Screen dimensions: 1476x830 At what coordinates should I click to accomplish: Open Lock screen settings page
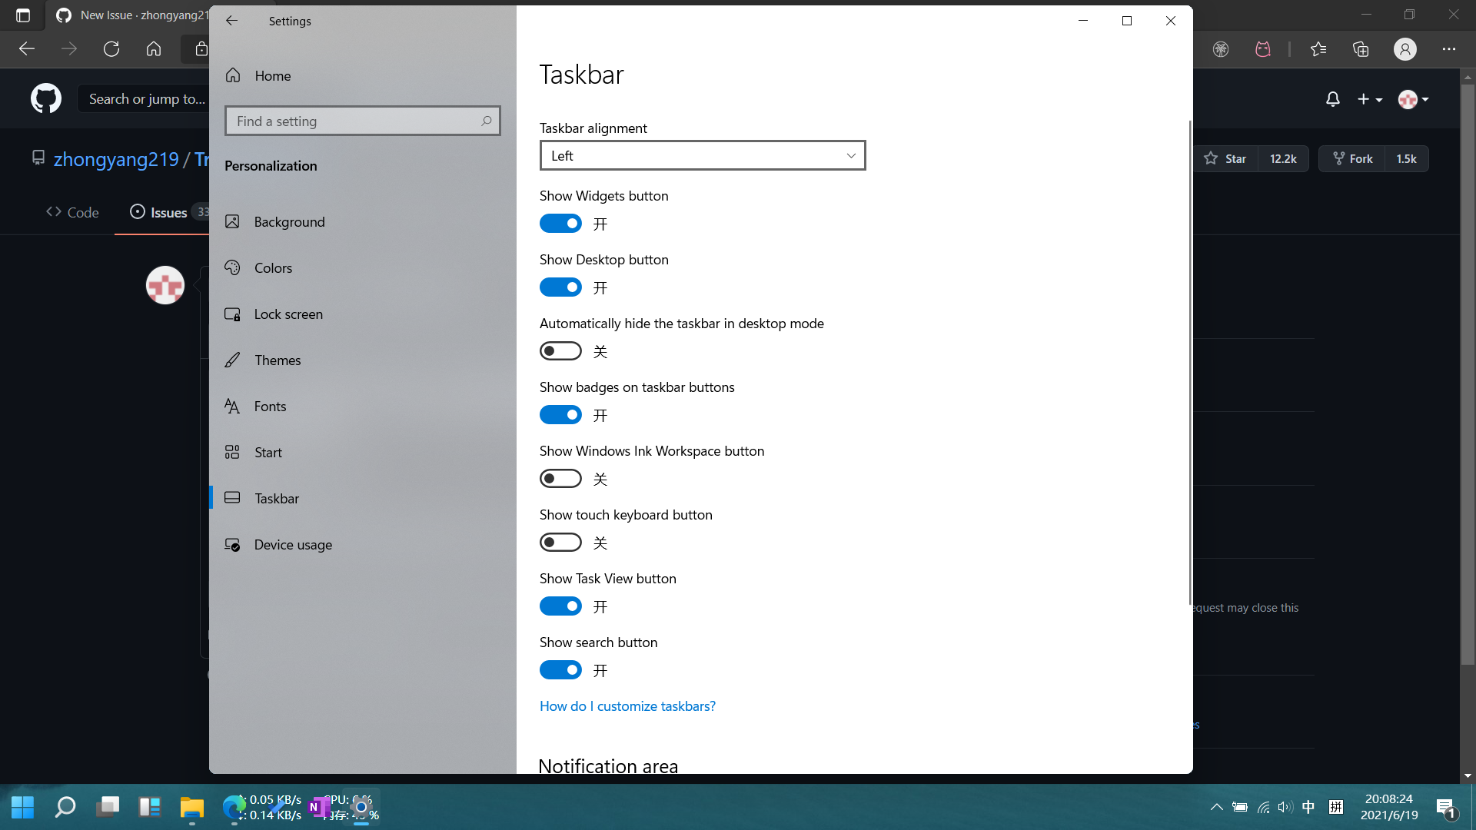[x=362, y=314]
